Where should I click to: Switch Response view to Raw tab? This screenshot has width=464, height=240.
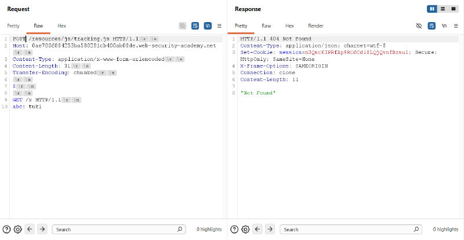(x=266, y=26)
